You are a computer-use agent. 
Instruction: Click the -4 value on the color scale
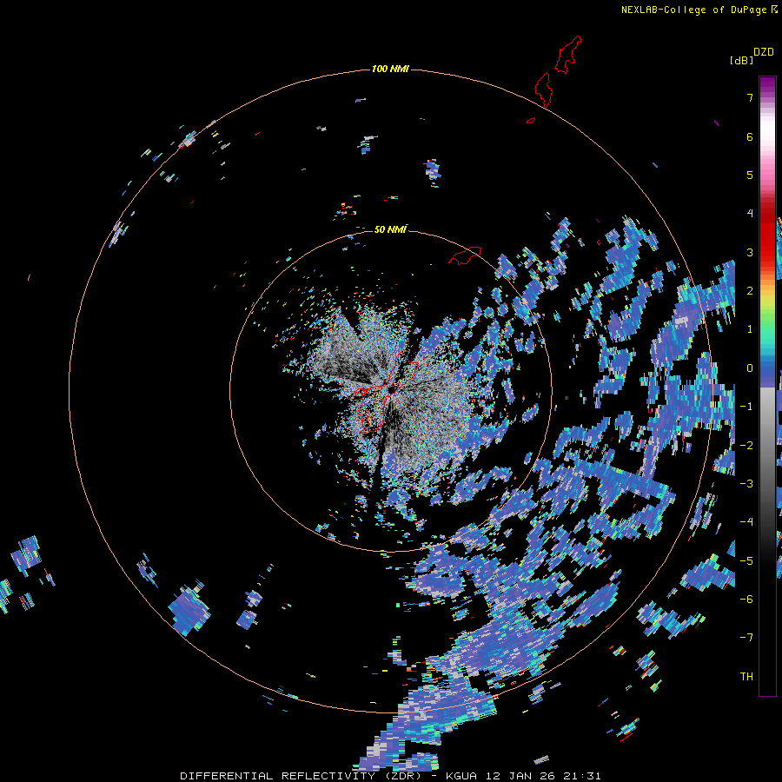click(746, 522)
